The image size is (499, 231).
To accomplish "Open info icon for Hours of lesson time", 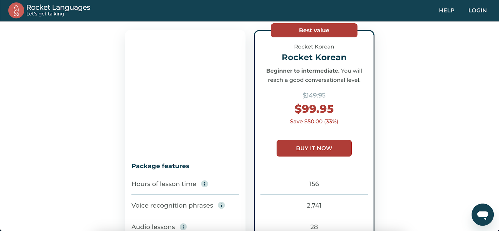I will coord(205,184).
